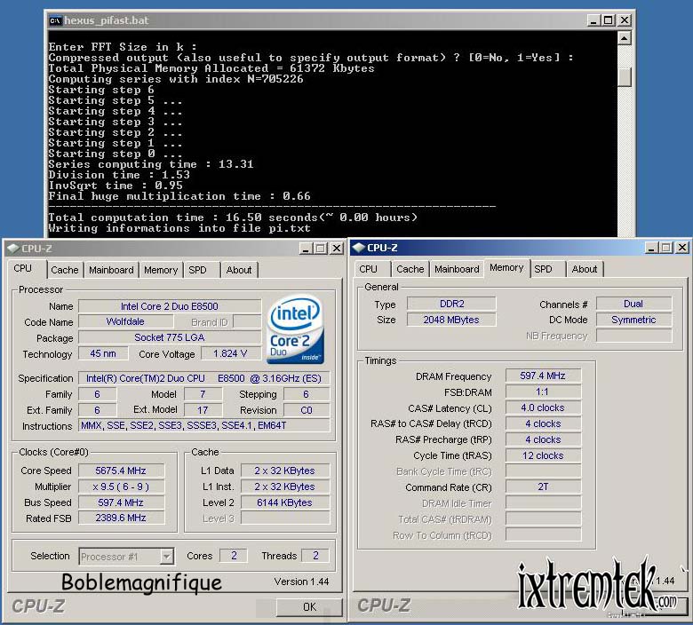The width and height of the screenshot is (693, 625).
Task: Click the Package value Socket 775 LGA
Action: (x=170, y=337)
